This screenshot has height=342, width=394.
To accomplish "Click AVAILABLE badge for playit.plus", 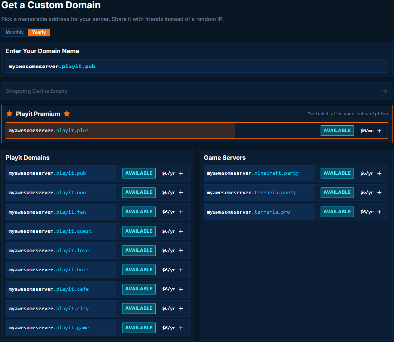I will (337, 131).
